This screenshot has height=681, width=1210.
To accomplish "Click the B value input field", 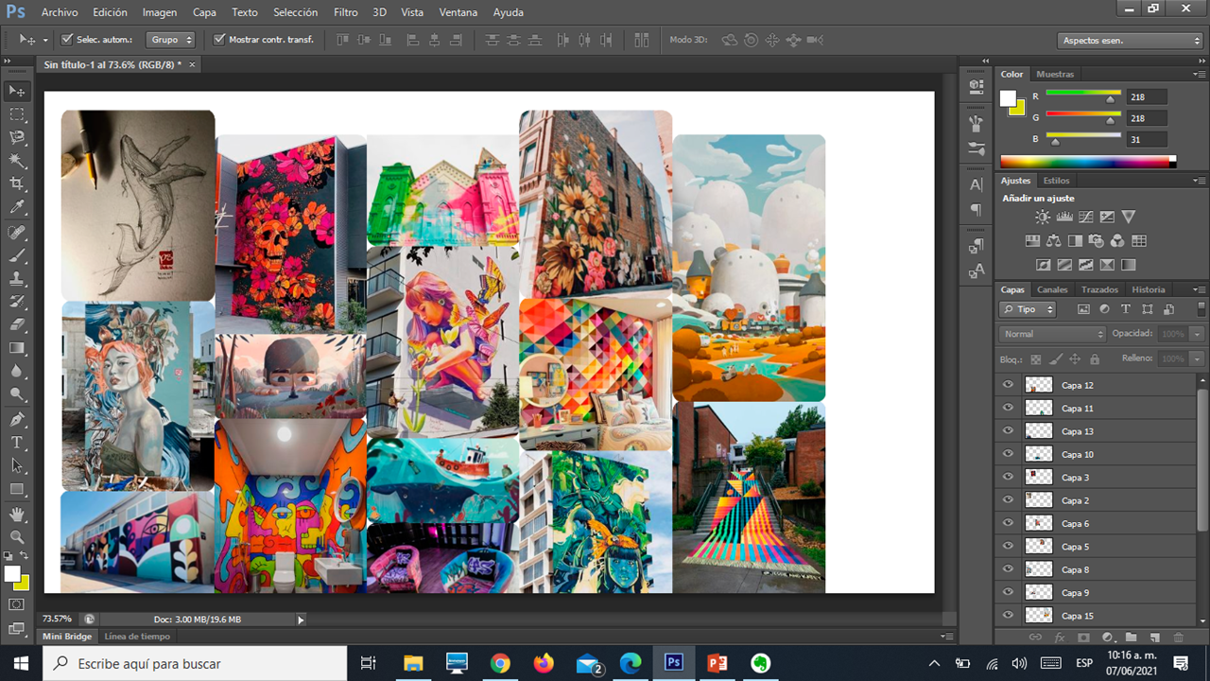I will pos(1146,140).
